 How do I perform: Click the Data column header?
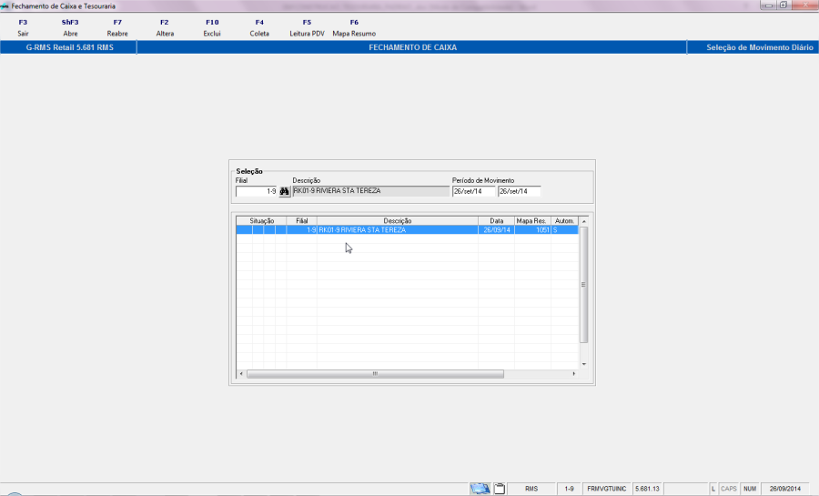point(496,221)
